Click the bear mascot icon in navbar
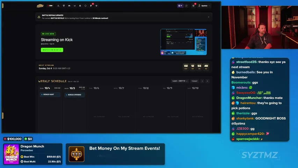 [x=64, y=6]
